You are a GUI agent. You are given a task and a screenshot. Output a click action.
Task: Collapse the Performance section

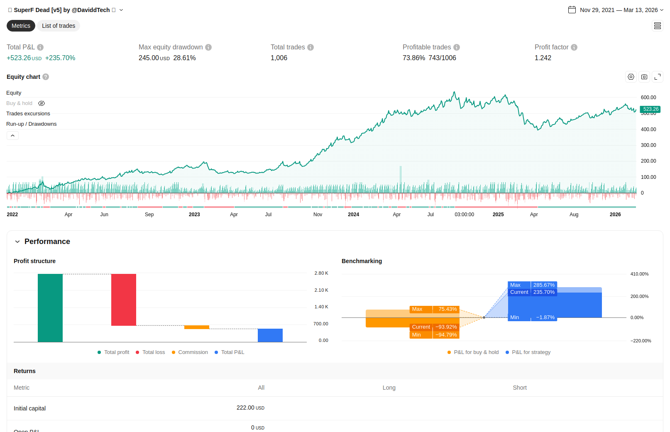click(17, 242)
